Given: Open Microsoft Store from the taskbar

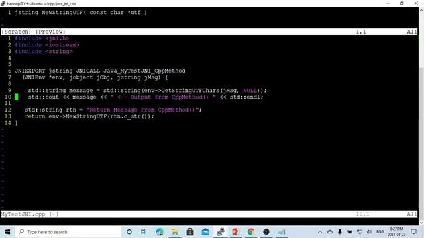Looking at the screenshot, I should click(190, 232).
